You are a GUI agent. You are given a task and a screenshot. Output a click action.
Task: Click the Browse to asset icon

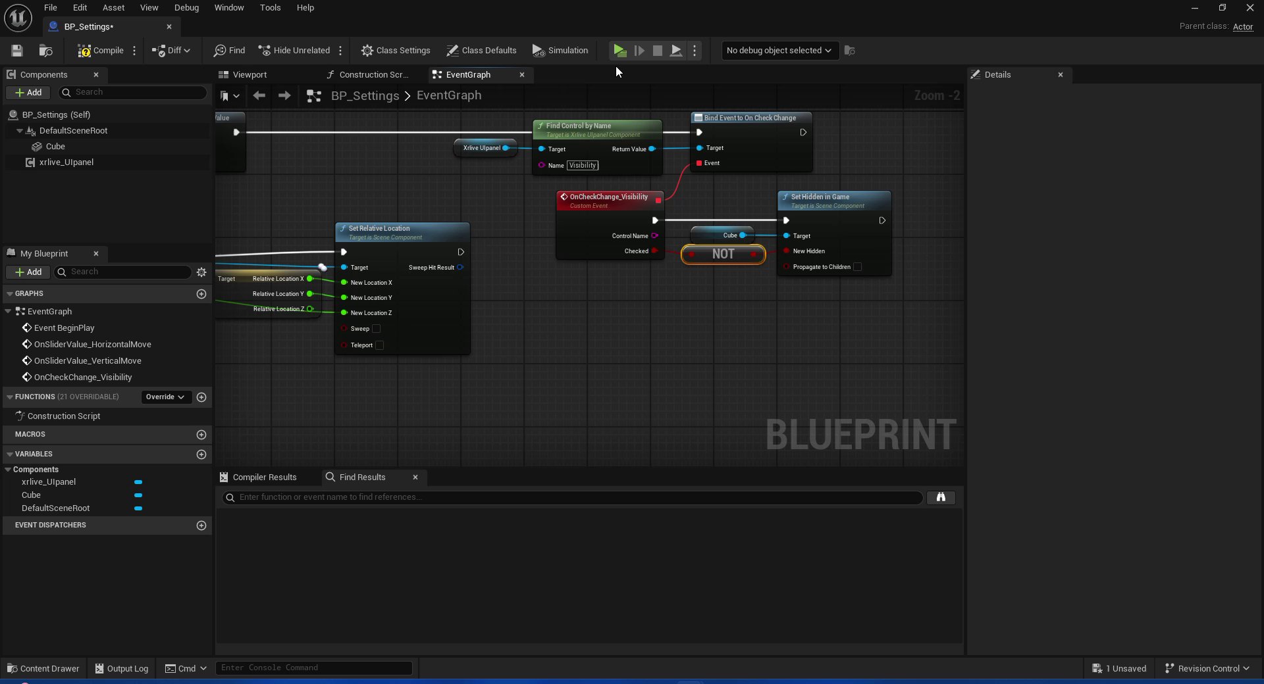pyautogui.click(x=45, y=51)
